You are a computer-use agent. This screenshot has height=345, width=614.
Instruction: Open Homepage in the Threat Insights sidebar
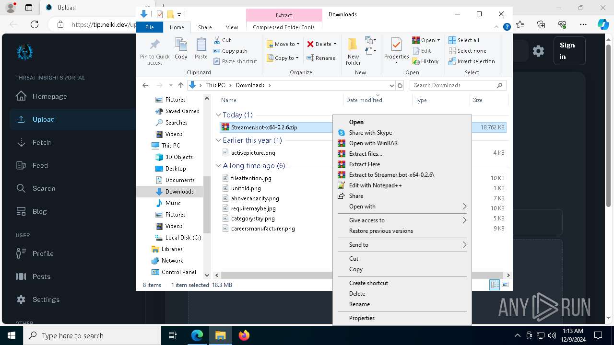(49, 96)
